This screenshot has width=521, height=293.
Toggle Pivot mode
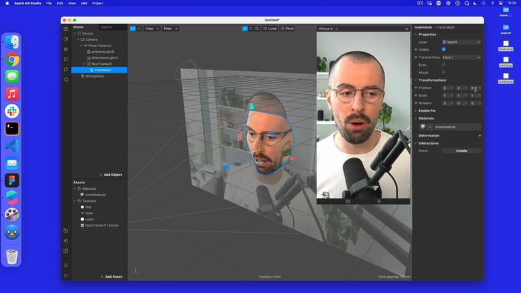pos(287,28)
